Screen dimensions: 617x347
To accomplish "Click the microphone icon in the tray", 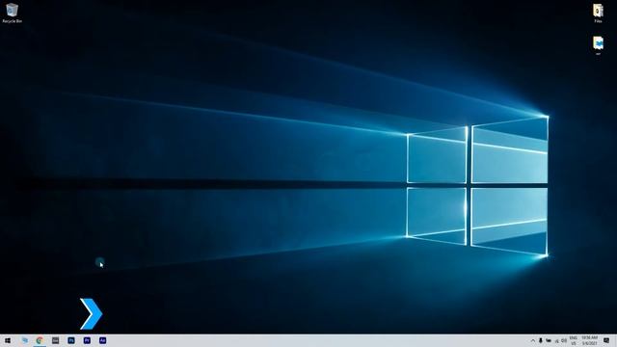I will pyautogui.click(x=541, y=340).
